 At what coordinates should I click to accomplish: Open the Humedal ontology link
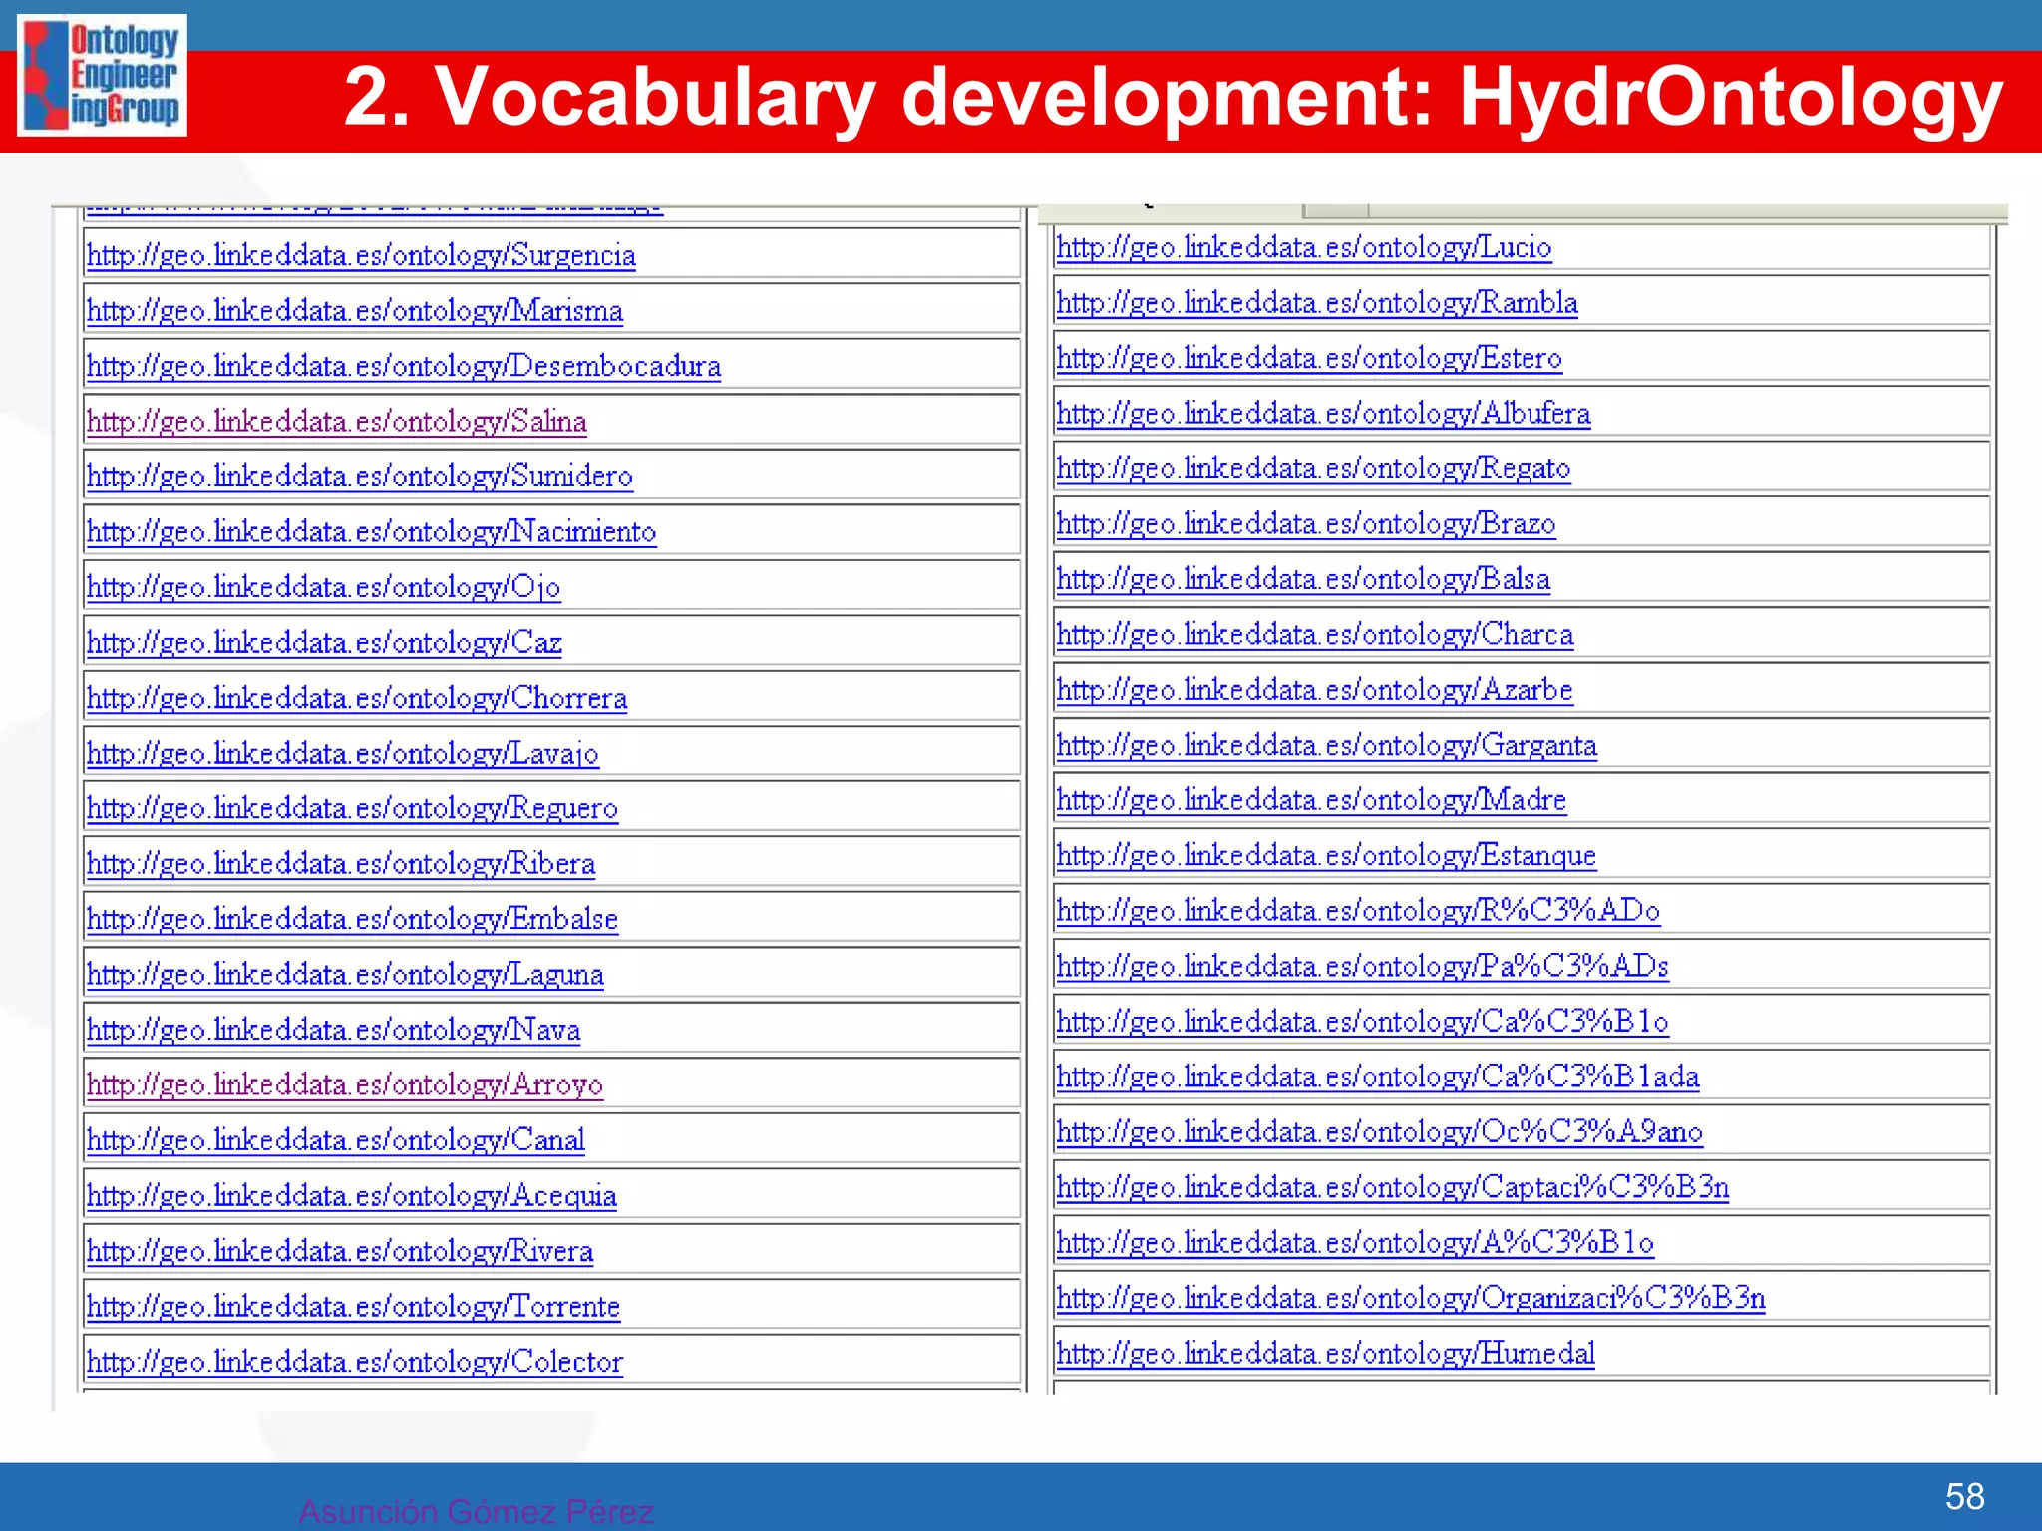click(1326, 1354)
